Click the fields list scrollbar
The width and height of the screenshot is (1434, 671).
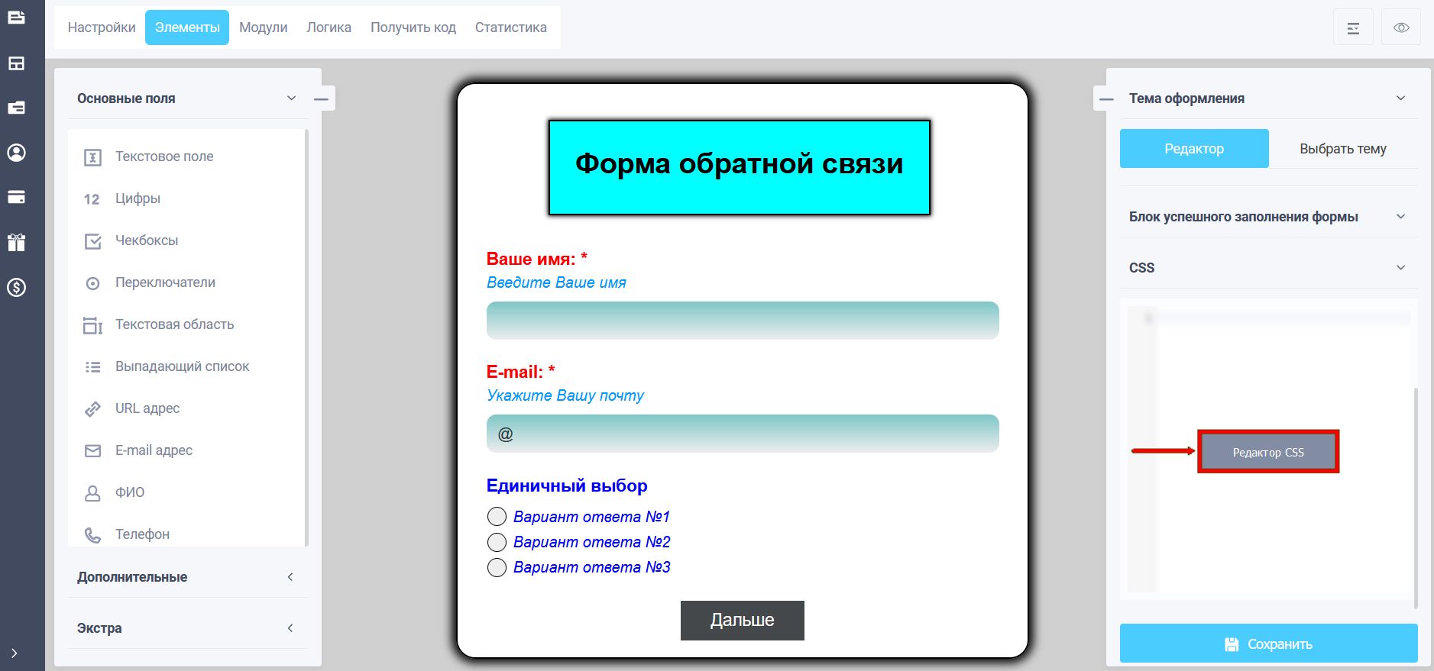click(306, 337)
